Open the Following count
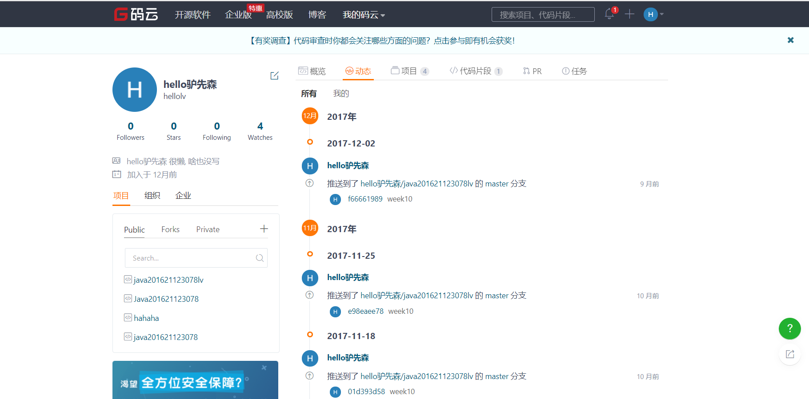Viewport: 809px width, 399px height. pyautogui.click(x=217, y=131)
